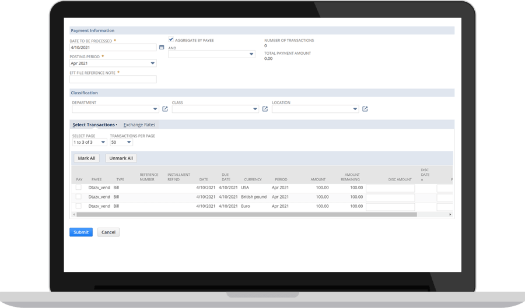Click the transactions table horizontal scrollbar
Screen dimensions: 525x308
tap(247, 214)
